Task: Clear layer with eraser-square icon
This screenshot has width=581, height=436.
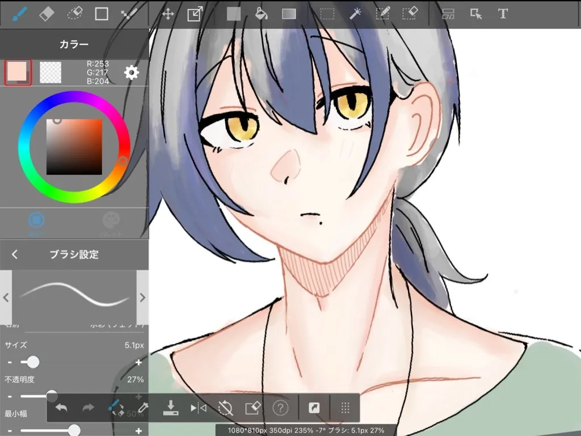Action: point(253,408)
